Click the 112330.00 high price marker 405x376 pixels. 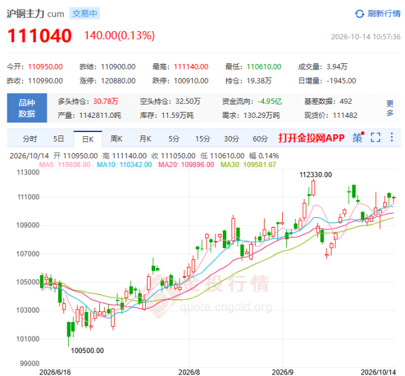pos(315,175)
